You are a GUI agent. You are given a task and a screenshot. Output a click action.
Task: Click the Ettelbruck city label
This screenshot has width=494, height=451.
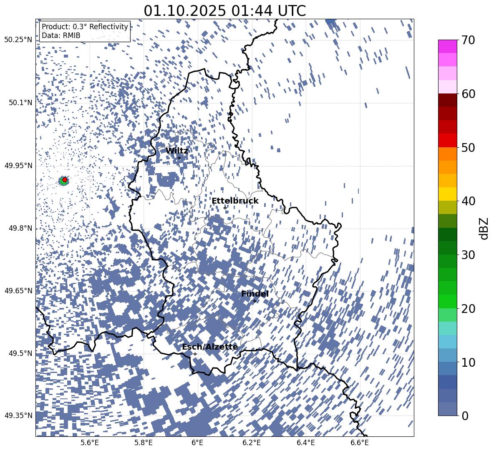click(x=235, y=201)
